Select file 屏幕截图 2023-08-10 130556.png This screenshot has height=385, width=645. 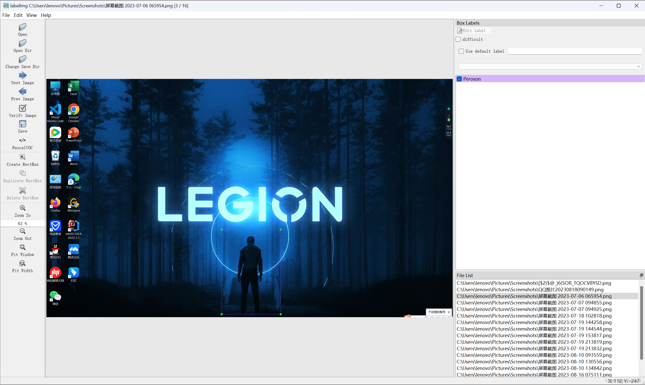click(x=547, y=362)
